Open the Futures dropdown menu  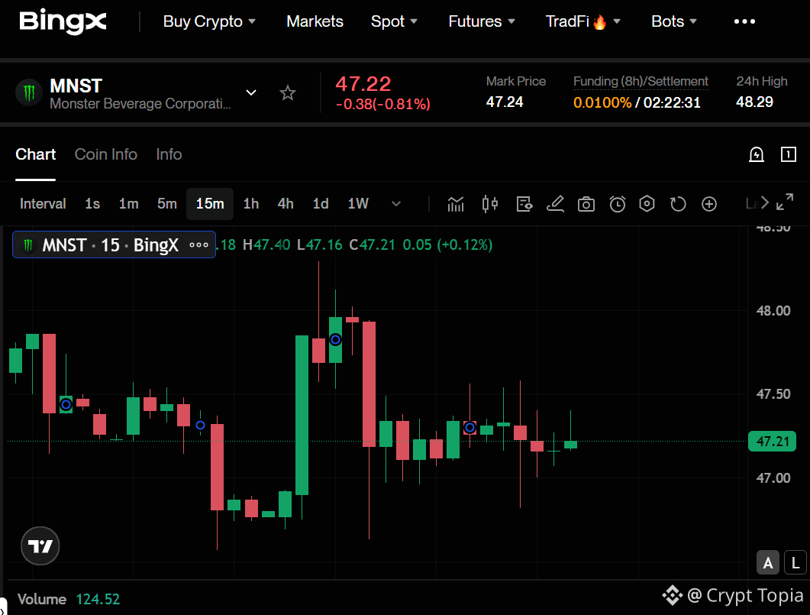482,21
